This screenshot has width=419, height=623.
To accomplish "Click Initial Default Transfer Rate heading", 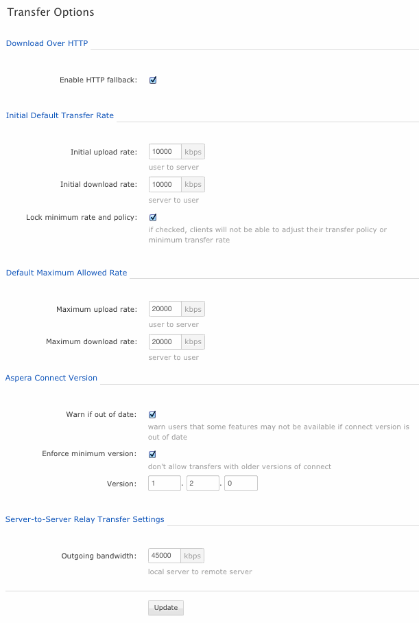I will pyautogui.click(x=60, y=115).
